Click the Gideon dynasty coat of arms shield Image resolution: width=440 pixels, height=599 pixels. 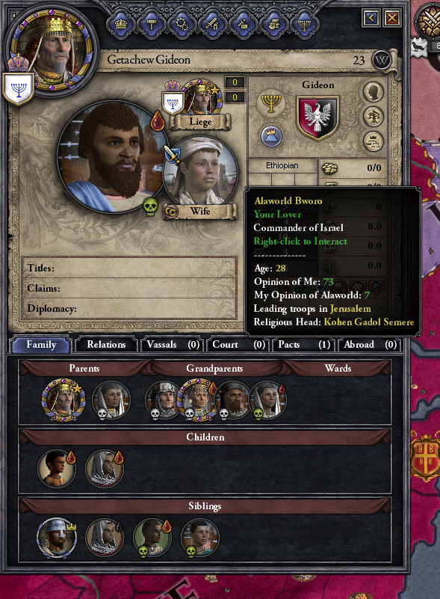[317, 118]
